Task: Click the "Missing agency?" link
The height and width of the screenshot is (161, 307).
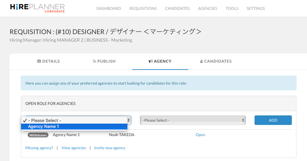Action: point(39,148)
